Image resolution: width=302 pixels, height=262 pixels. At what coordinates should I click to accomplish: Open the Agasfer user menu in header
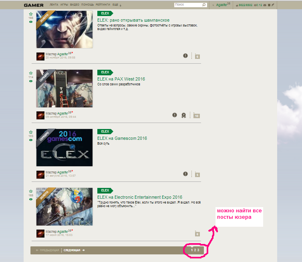tap(223, 5)
